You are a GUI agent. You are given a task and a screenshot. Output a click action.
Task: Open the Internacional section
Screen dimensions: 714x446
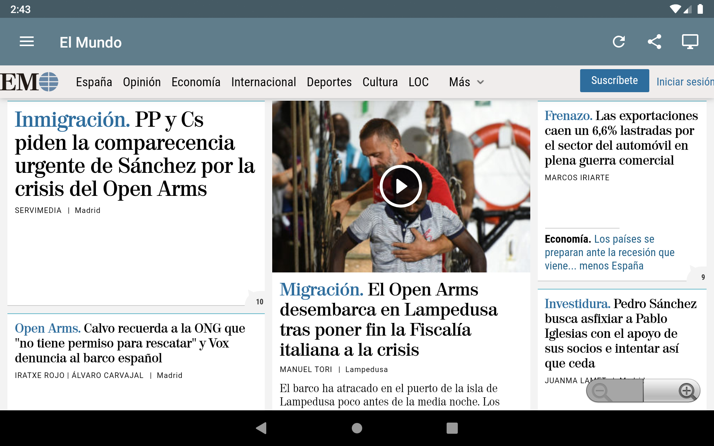(x=264, y=82)
